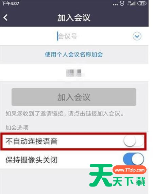Click the invitation link hint text
Image resolution: width=153 pixels, height=194 pixels.
point(65,113)
